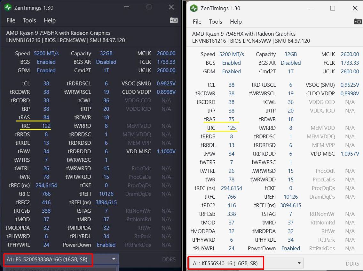363x271 pixels.
Task: Click FCLK value 1733.33 in light window
Action: point(350,63)
